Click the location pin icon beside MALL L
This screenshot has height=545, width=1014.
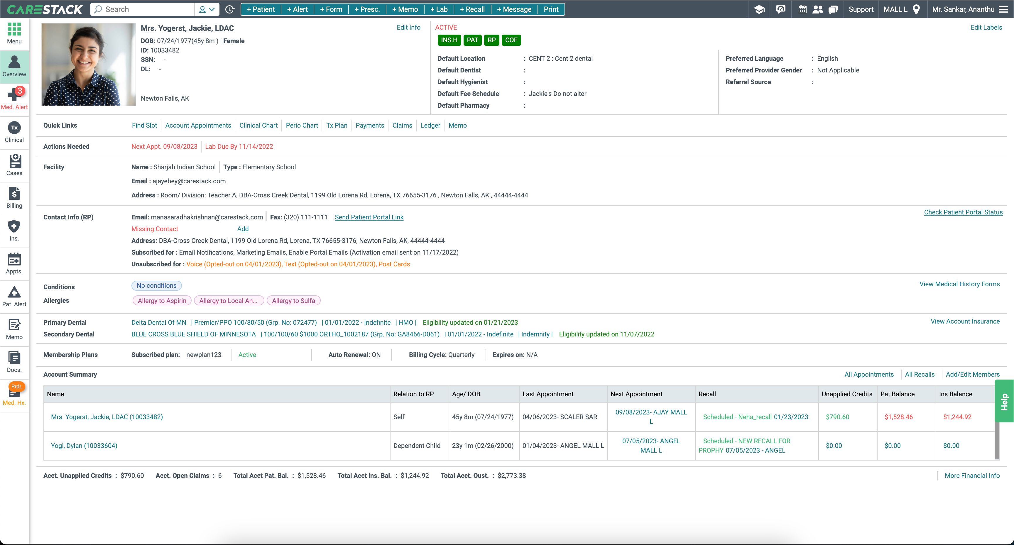[916, 9]
